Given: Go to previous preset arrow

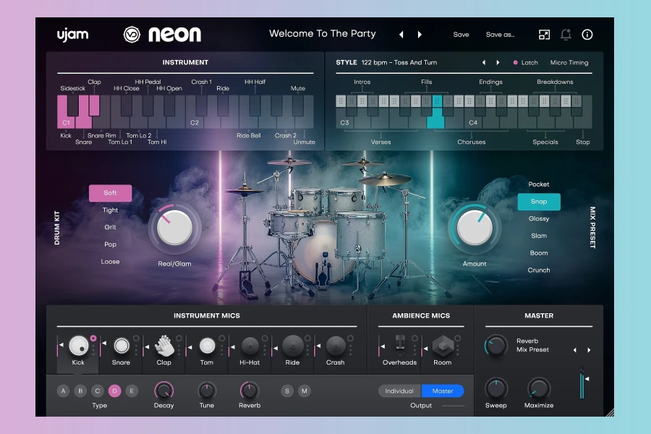Looking at the screenshot, I should coord(401,35).
